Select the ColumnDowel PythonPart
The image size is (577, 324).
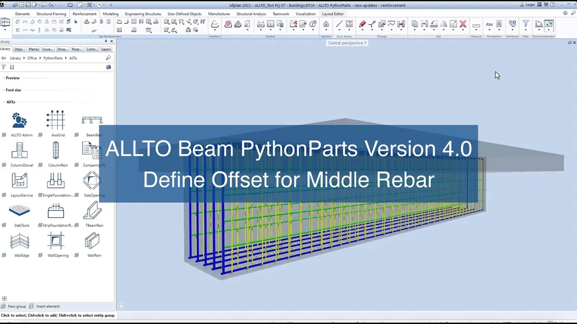[x=19, y=150]
